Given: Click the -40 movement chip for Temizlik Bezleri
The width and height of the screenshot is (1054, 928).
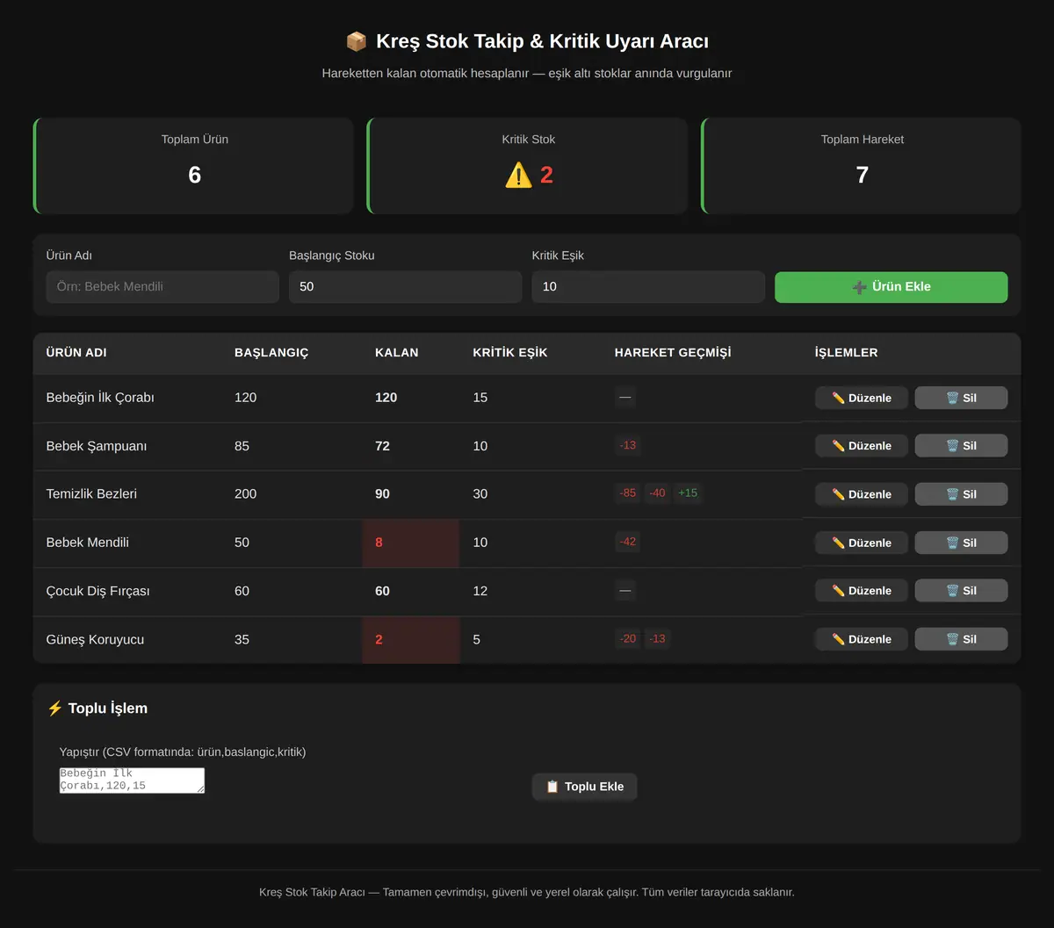Looking at the screenshot, I should (x=657, y=493).
